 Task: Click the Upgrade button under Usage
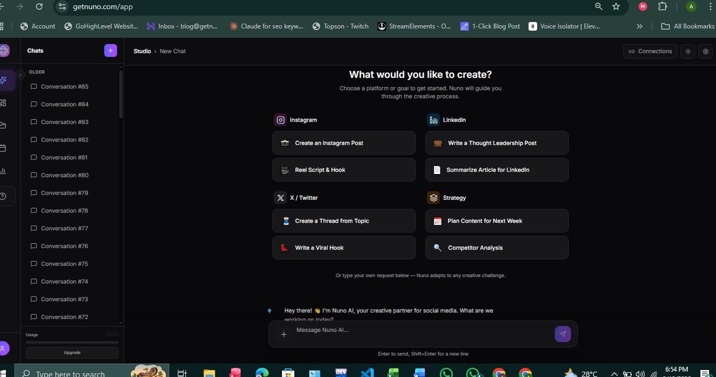[72, 353]
